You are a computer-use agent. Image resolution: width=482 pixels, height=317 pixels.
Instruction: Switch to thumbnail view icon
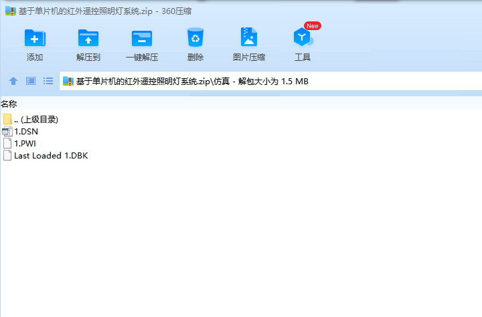tap(31, 81)
